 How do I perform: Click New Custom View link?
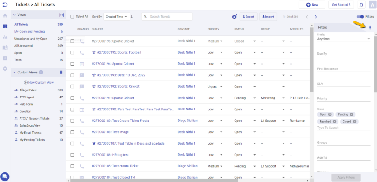tap(39, 83)
